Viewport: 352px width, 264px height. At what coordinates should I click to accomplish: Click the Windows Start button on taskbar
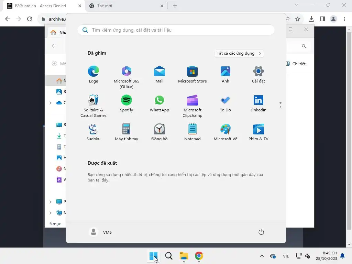point(154,256)
